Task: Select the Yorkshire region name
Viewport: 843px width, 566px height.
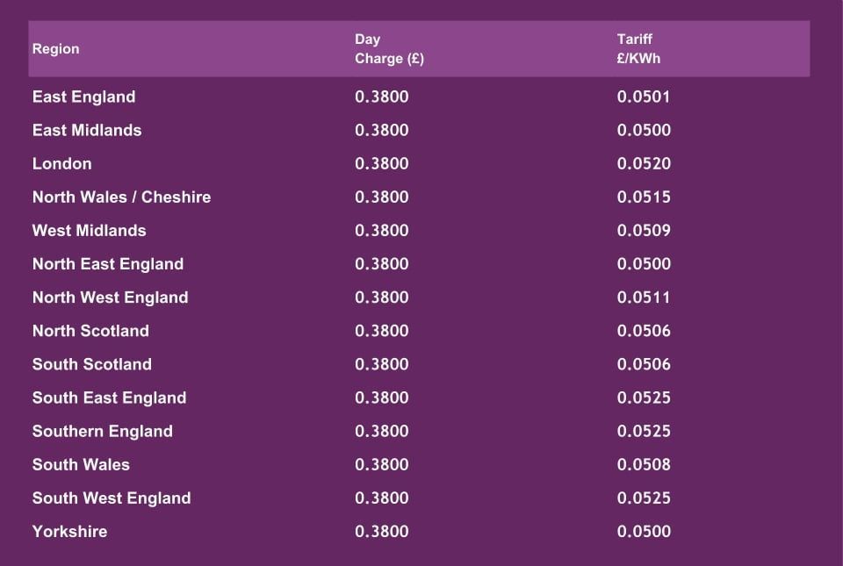Action: point(70,531)
